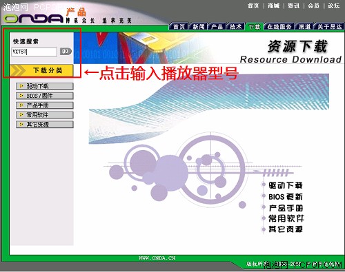Image resolution: width=345 pixels, height=272 pixels.
Task: Click the yellow arrow bullet beside 产品手册 in sidebar
Action: coord(21,105)
